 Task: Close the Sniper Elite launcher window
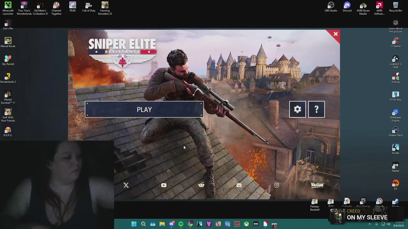click(335, 34)
